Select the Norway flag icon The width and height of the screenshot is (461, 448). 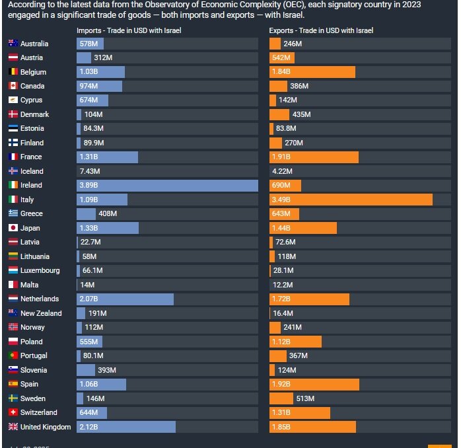click(13, 327)
